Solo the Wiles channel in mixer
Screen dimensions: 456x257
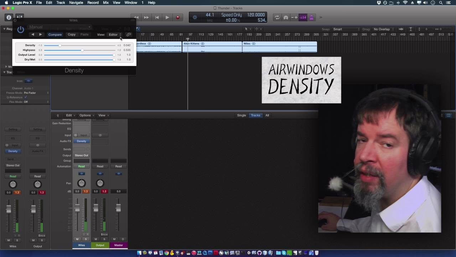[85, 239]
